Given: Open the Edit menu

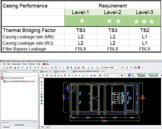Looking at the screenshot, I should pyautogui.click(x=9, y=64).
